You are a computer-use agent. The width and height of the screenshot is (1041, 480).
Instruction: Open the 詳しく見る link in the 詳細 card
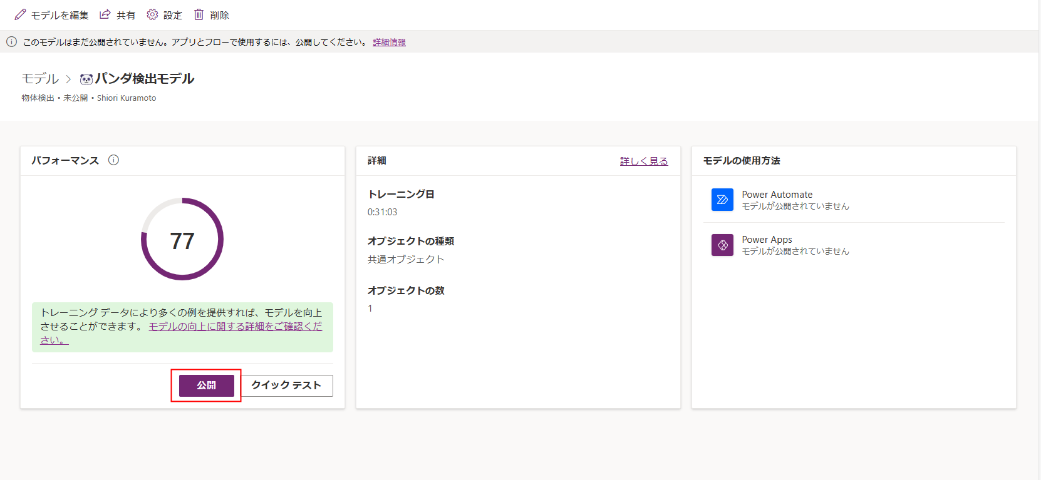[x=644, y=161]
